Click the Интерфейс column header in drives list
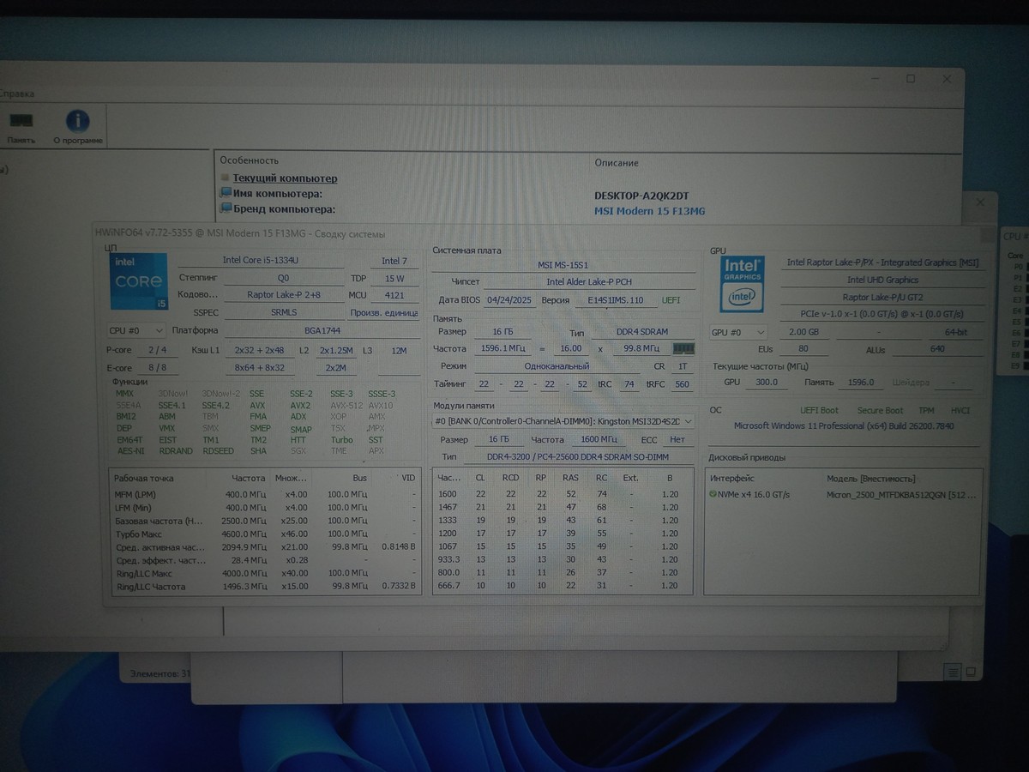This screenshot has width=1029, height=772. click(731, 478)
